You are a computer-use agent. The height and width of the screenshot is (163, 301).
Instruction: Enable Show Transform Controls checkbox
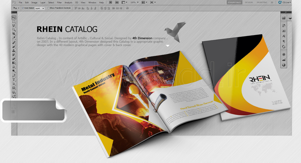(48, 8)
